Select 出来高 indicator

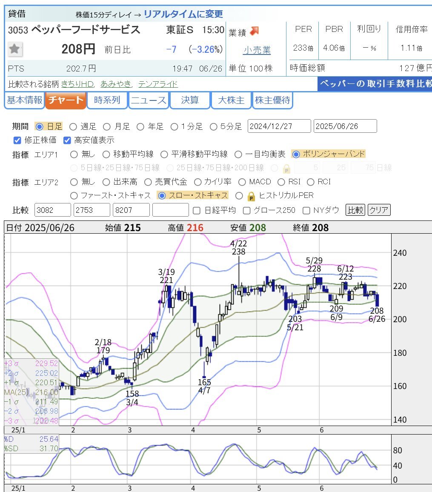coord(106,182)
